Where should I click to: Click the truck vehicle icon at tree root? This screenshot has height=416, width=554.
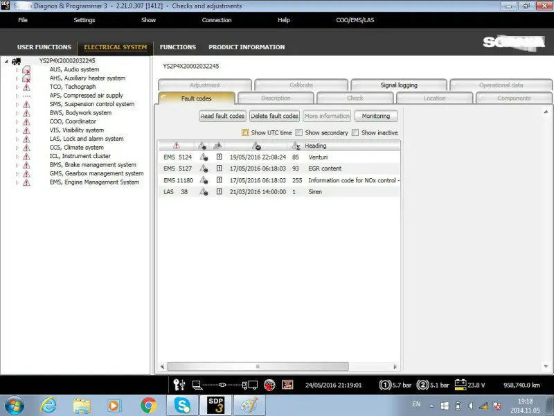(16, 62)
